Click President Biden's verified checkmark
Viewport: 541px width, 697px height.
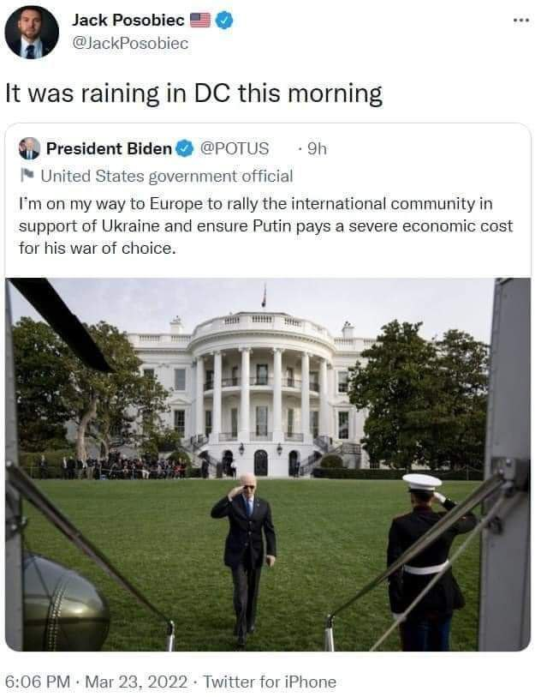coord(185,148)
